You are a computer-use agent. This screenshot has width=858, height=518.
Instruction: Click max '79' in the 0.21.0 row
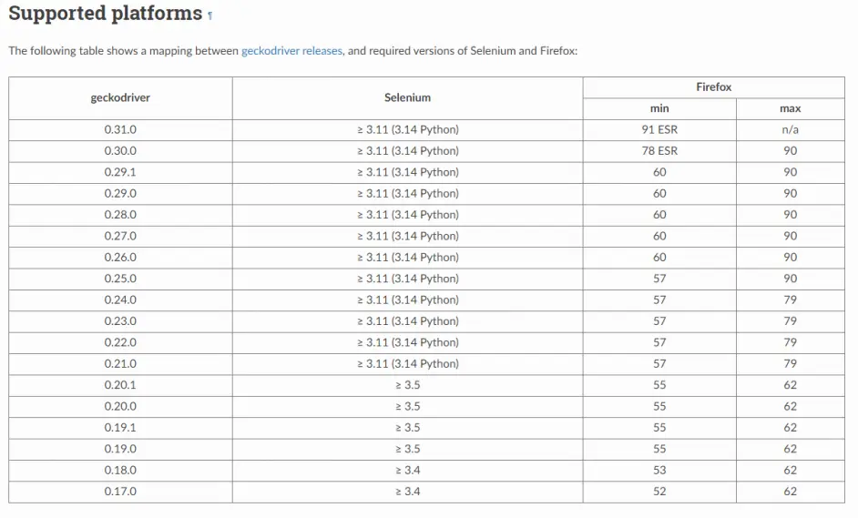point(791,365)
